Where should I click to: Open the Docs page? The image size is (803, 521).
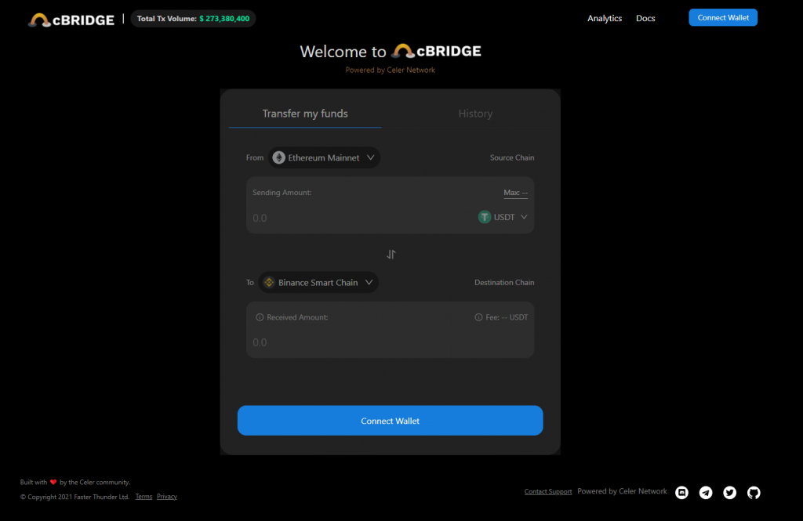pos(645,19)
